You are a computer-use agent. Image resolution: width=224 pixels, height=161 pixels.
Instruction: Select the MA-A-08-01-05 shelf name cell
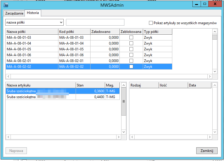[x=32, y=49]
